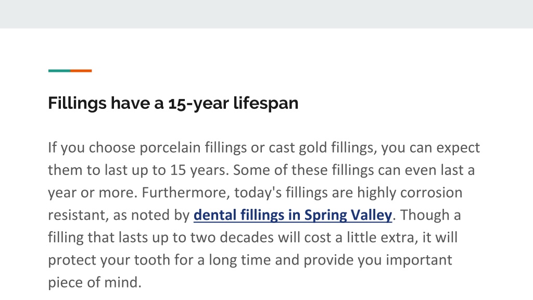Open the dental fillings in Spring Valley link
This screenshot has height=300, width=533.
click(293, 215)
